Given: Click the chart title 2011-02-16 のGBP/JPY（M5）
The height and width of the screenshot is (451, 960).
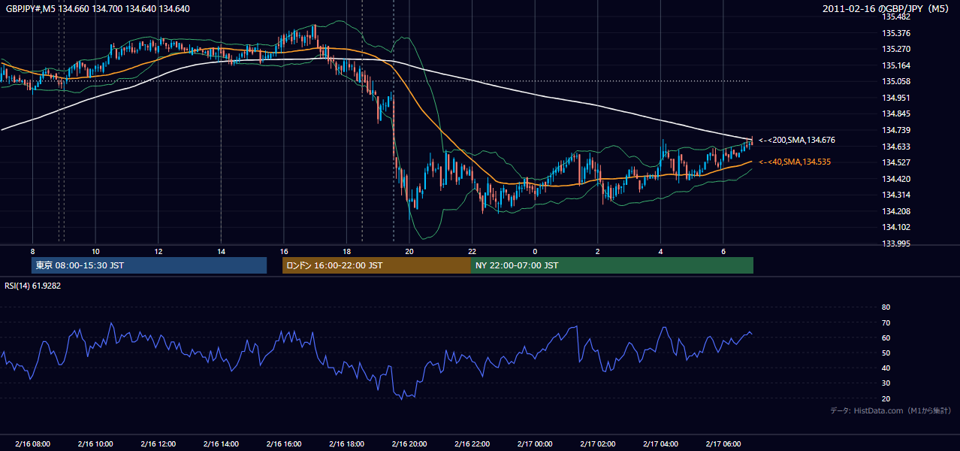Looking at the screenshot, I should pyautogui.click(x=887, y=8).
